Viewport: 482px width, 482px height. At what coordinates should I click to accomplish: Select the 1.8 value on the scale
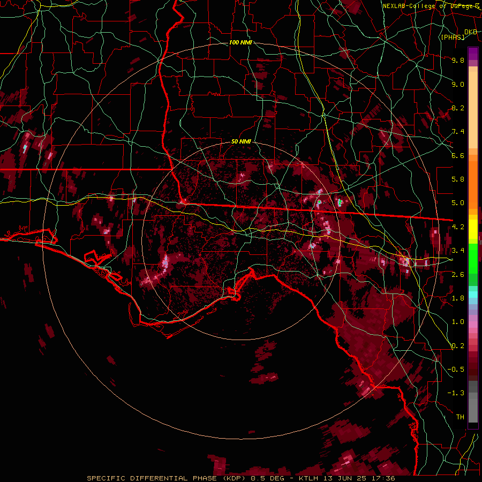458,298
